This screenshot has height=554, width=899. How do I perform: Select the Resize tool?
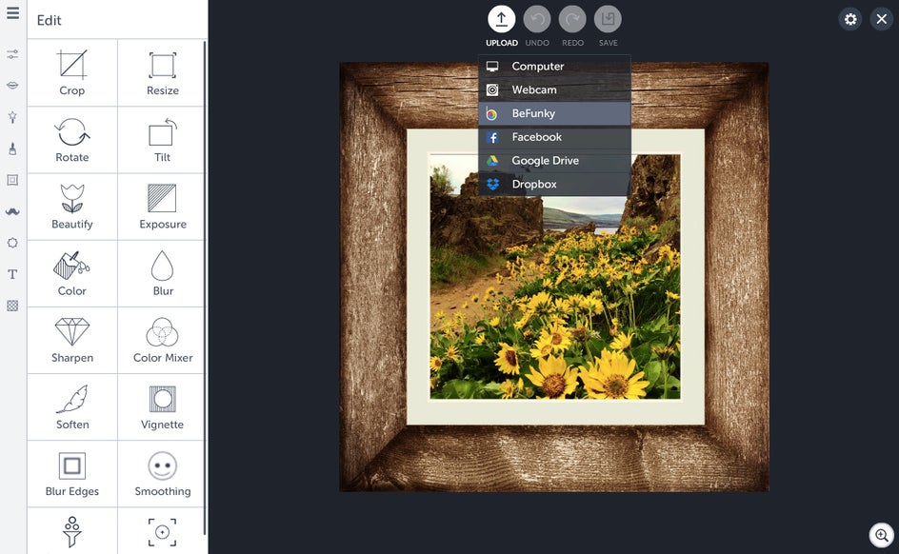click(162, 72)
